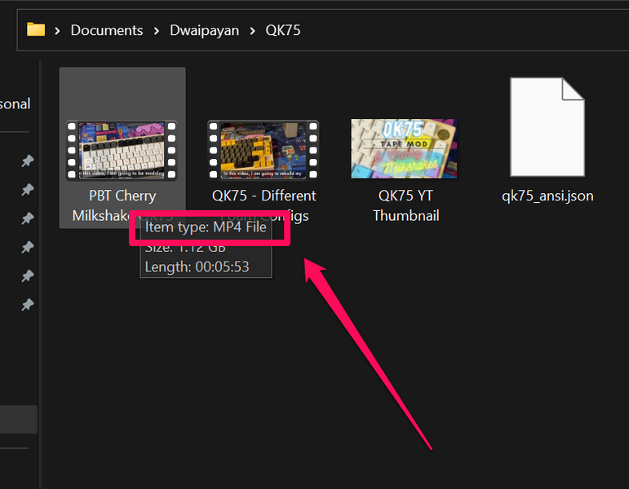Open the PBT Cherry Milkshake video thumbnail

pyautogui.click(x=122, y=151)
